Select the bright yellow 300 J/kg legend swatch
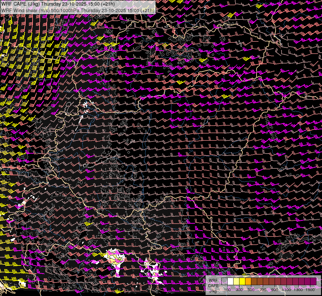This screenshot has width=322, height=296. click(x=242, y=282)
